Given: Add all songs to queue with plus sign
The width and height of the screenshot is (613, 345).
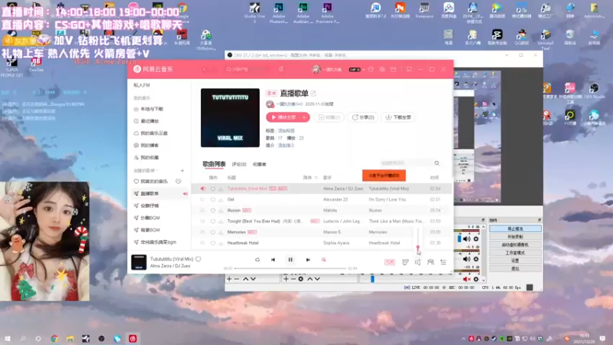Looking at the screenshot, I should point(304,117).
